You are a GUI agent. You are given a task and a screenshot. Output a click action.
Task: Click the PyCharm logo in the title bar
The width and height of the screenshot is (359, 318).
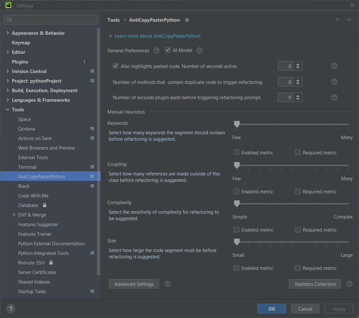pos(8,5)
